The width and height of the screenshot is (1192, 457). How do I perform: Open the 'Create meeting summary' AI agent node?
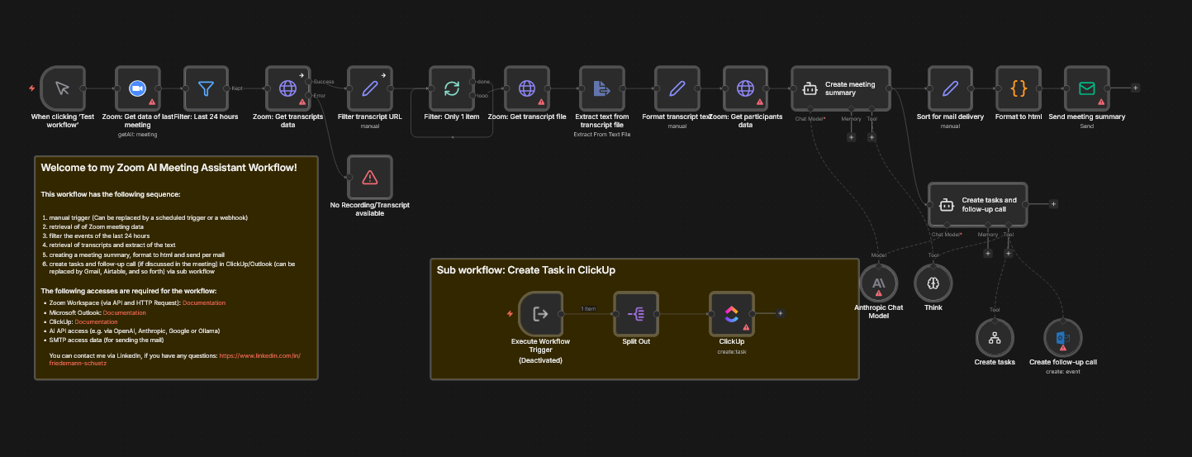pyautogui.click(x=840, y=88)
